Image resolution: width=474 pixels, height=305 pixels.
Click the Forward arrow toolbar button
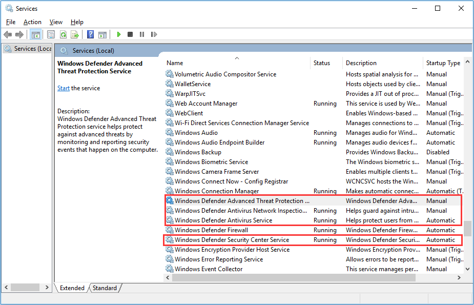pyautogui.click(x=19, y=34)
